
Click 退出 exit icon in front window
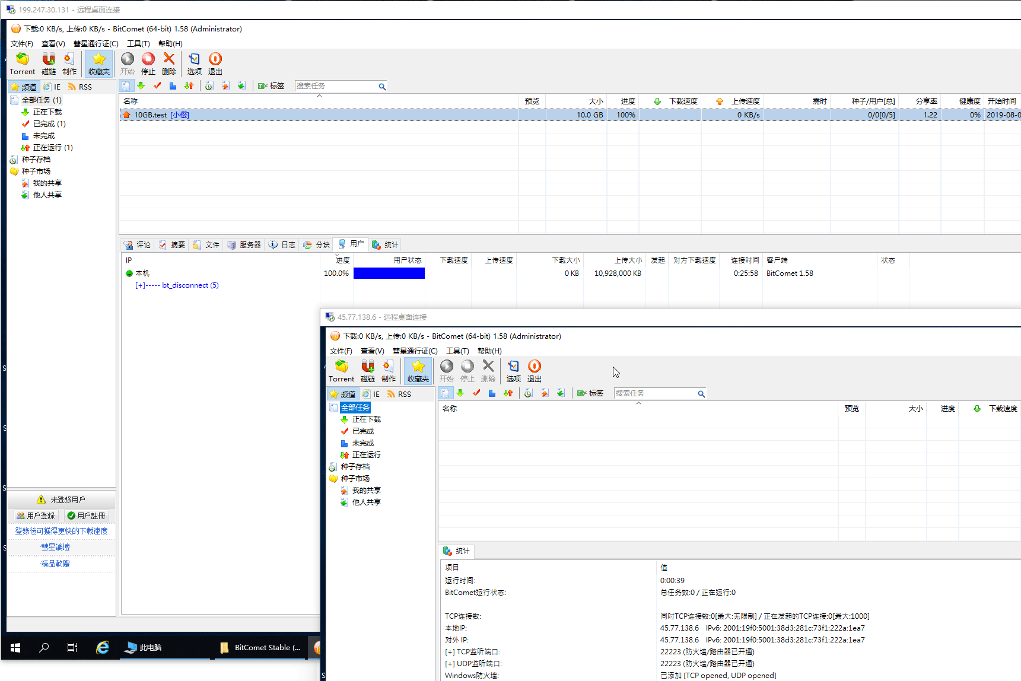(535, 371)
